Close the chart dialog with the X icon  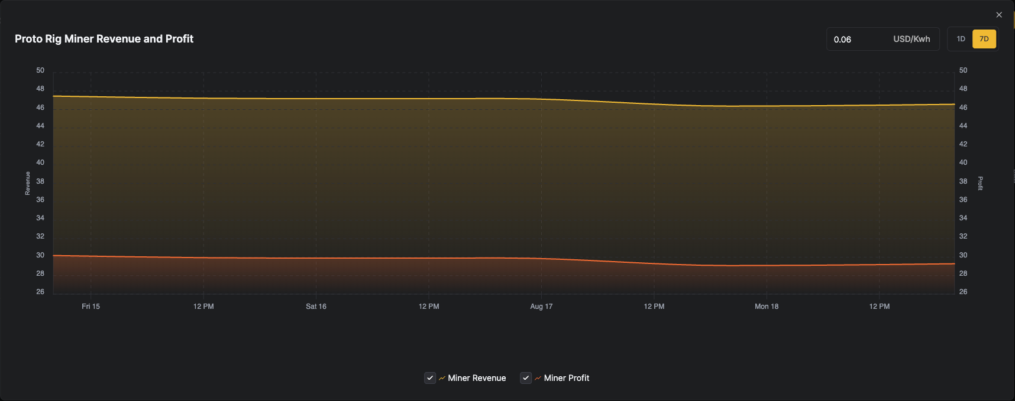tap(999, 15)
